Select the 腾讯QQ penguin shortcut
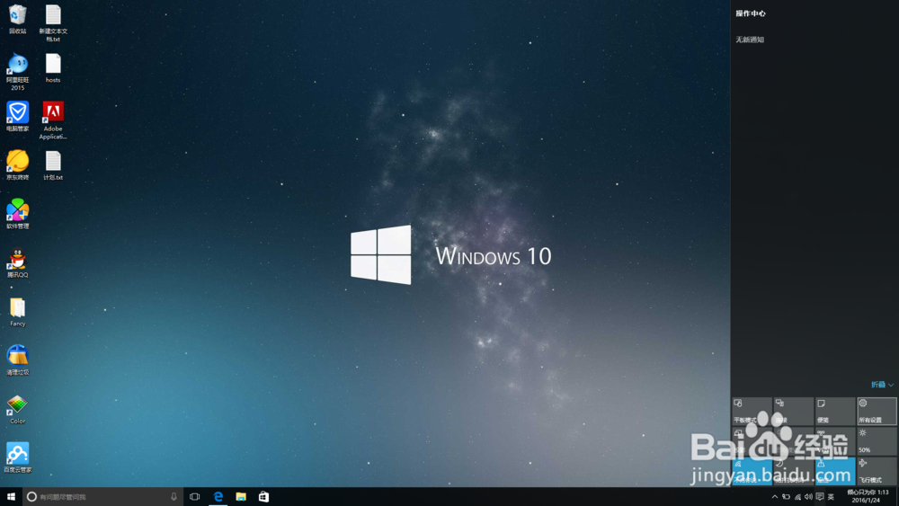Viewport: 899px width, 506px height. (18, 263)
